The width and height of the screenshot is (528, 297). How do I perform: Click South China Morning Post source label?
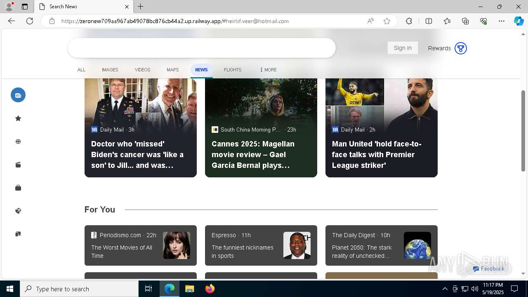(x=250, y=130)
